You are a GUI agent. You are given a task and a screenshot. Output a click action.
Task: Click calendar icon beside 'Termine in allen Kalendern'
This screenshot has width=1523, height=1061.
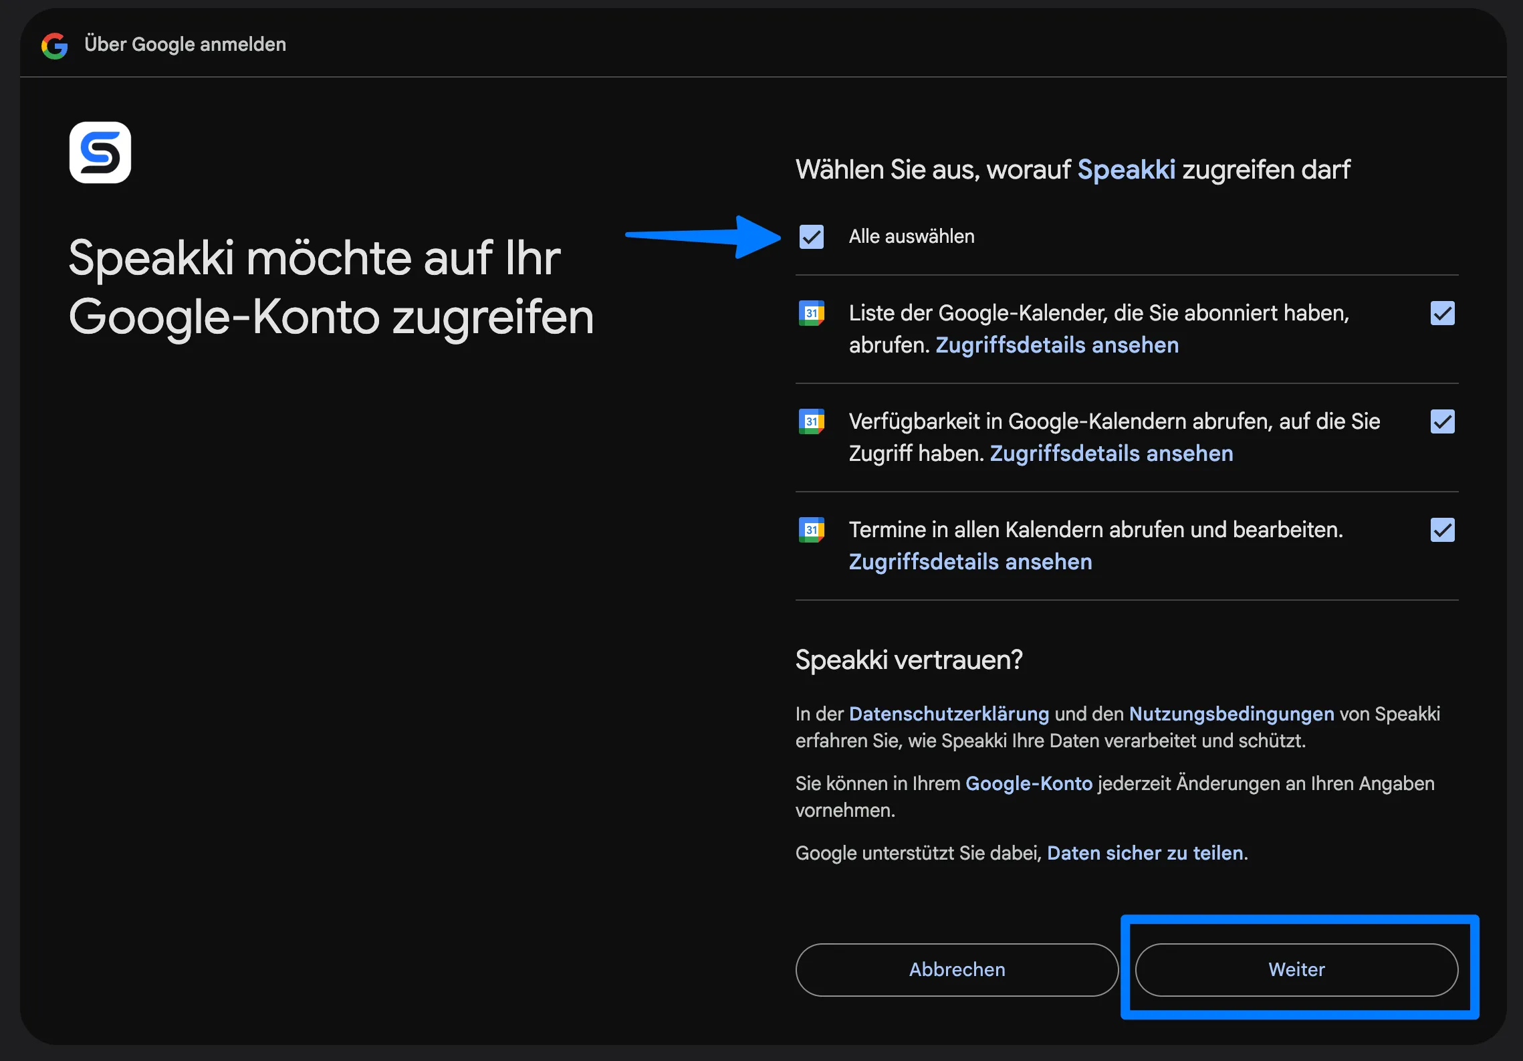pyautogui.click(x=812, y=530)
